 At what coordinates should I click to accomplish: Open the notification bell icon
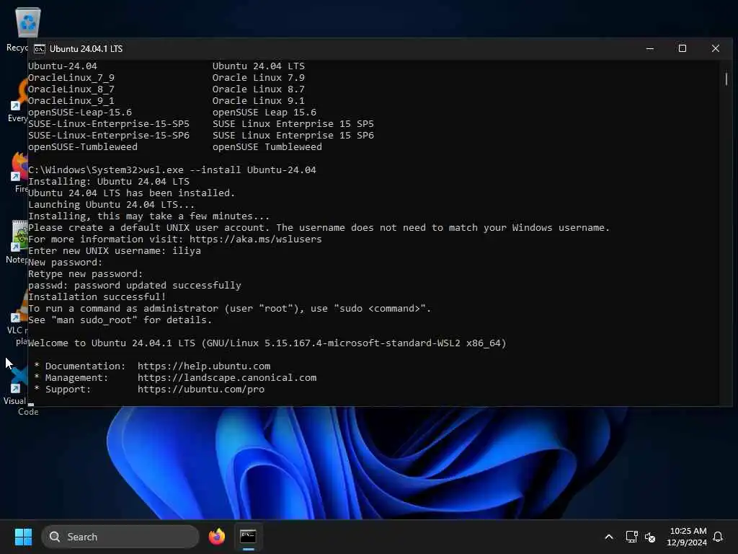coord(719,537)
